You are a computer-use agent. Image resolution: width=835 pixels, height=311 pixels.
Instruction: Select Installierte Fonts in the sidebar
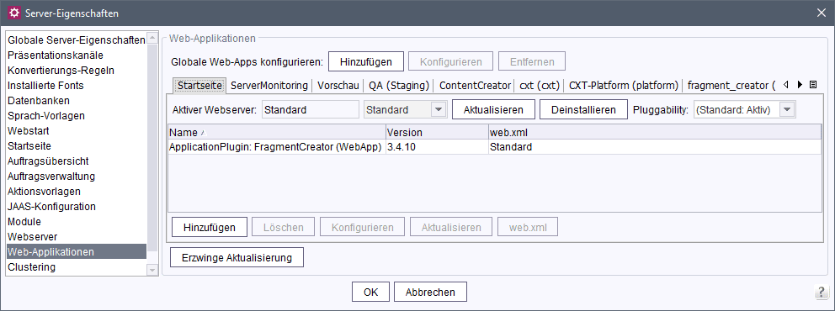click(x=76, y=86)
